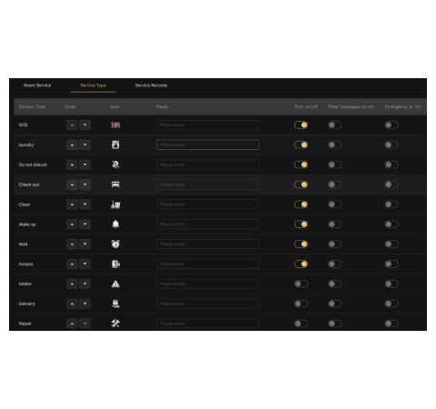Click the 'Stolen' service name
Screen dimensions: 436x409
tap(25, 284)
